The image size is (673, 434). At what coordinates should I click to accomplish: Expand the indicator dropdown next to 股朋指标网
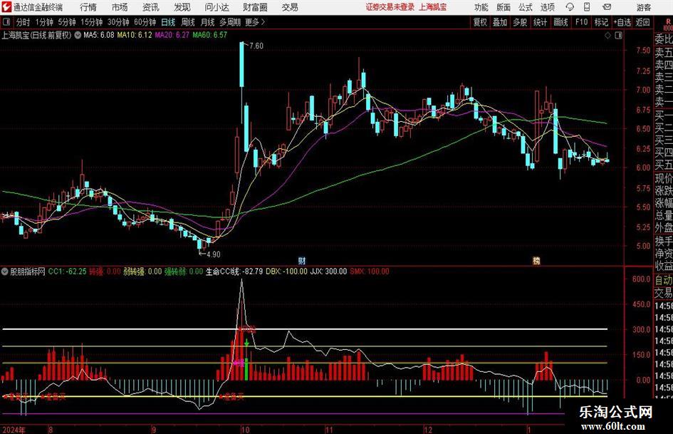pyautogui.click(x=5, y=272)
